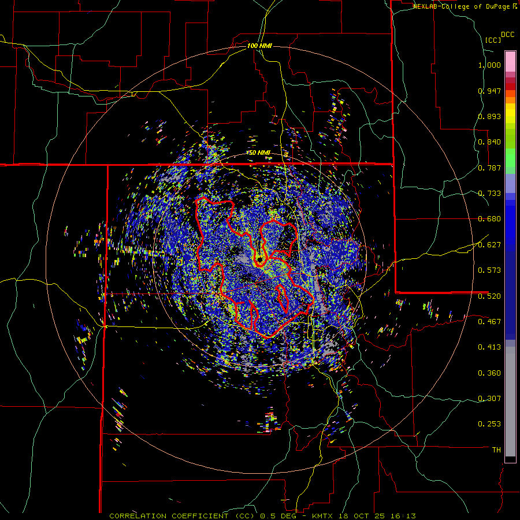The image size is (520, 520).
Task: Click the 0.733 color scale value
Action: [489, 194]
